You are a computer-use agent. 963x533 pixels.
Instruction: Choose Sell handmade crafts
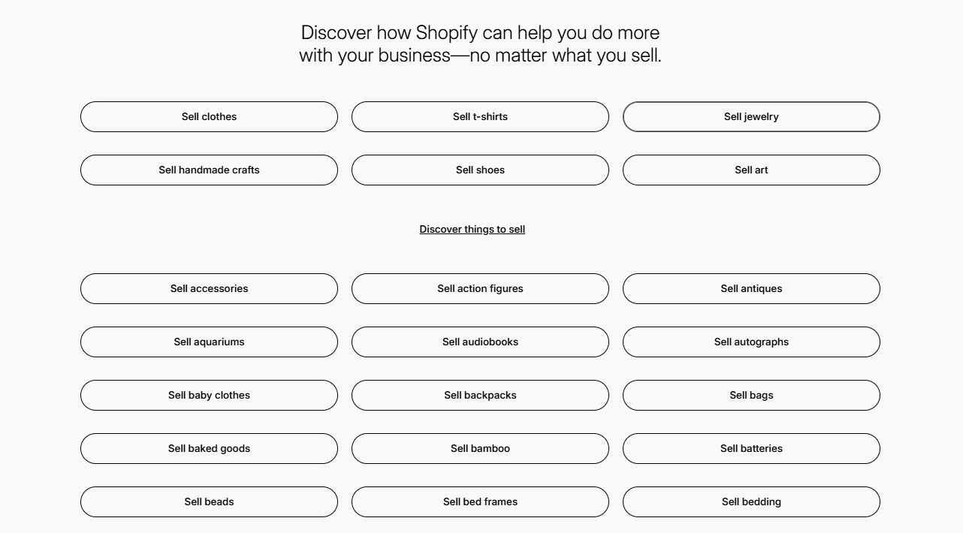[209, 170]
